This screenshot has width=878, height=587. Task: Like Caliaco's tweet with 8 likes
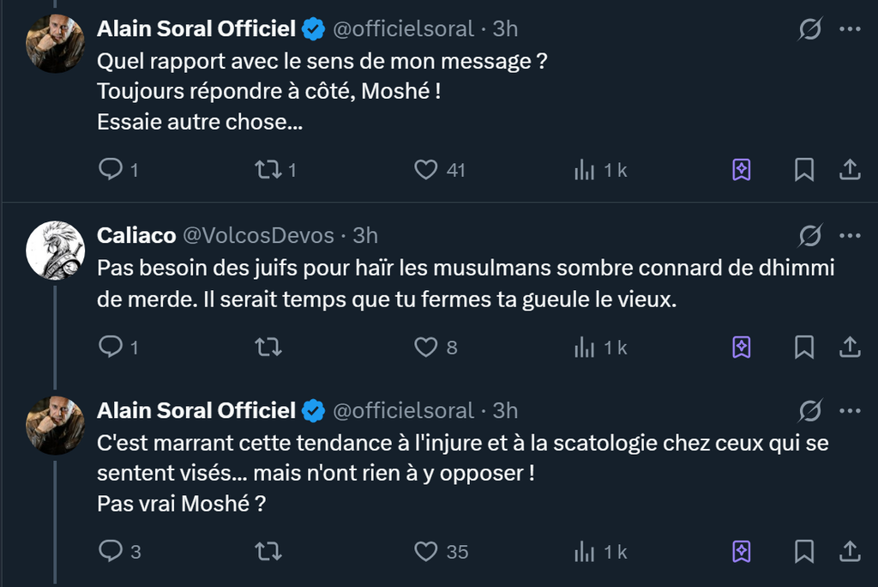[x=426, y=347]
